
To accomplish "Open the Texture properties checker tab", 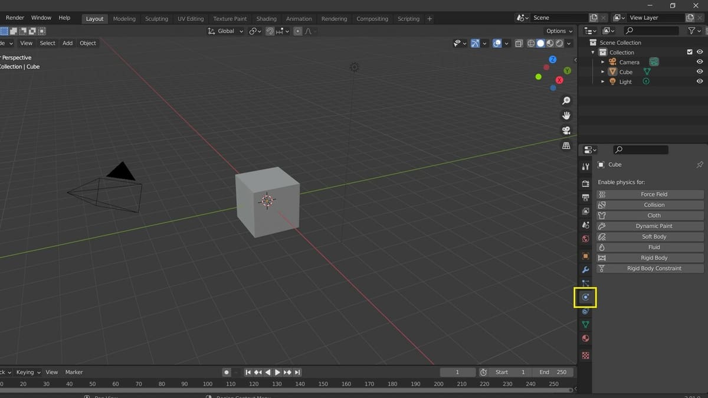I will tap(585, 355).
